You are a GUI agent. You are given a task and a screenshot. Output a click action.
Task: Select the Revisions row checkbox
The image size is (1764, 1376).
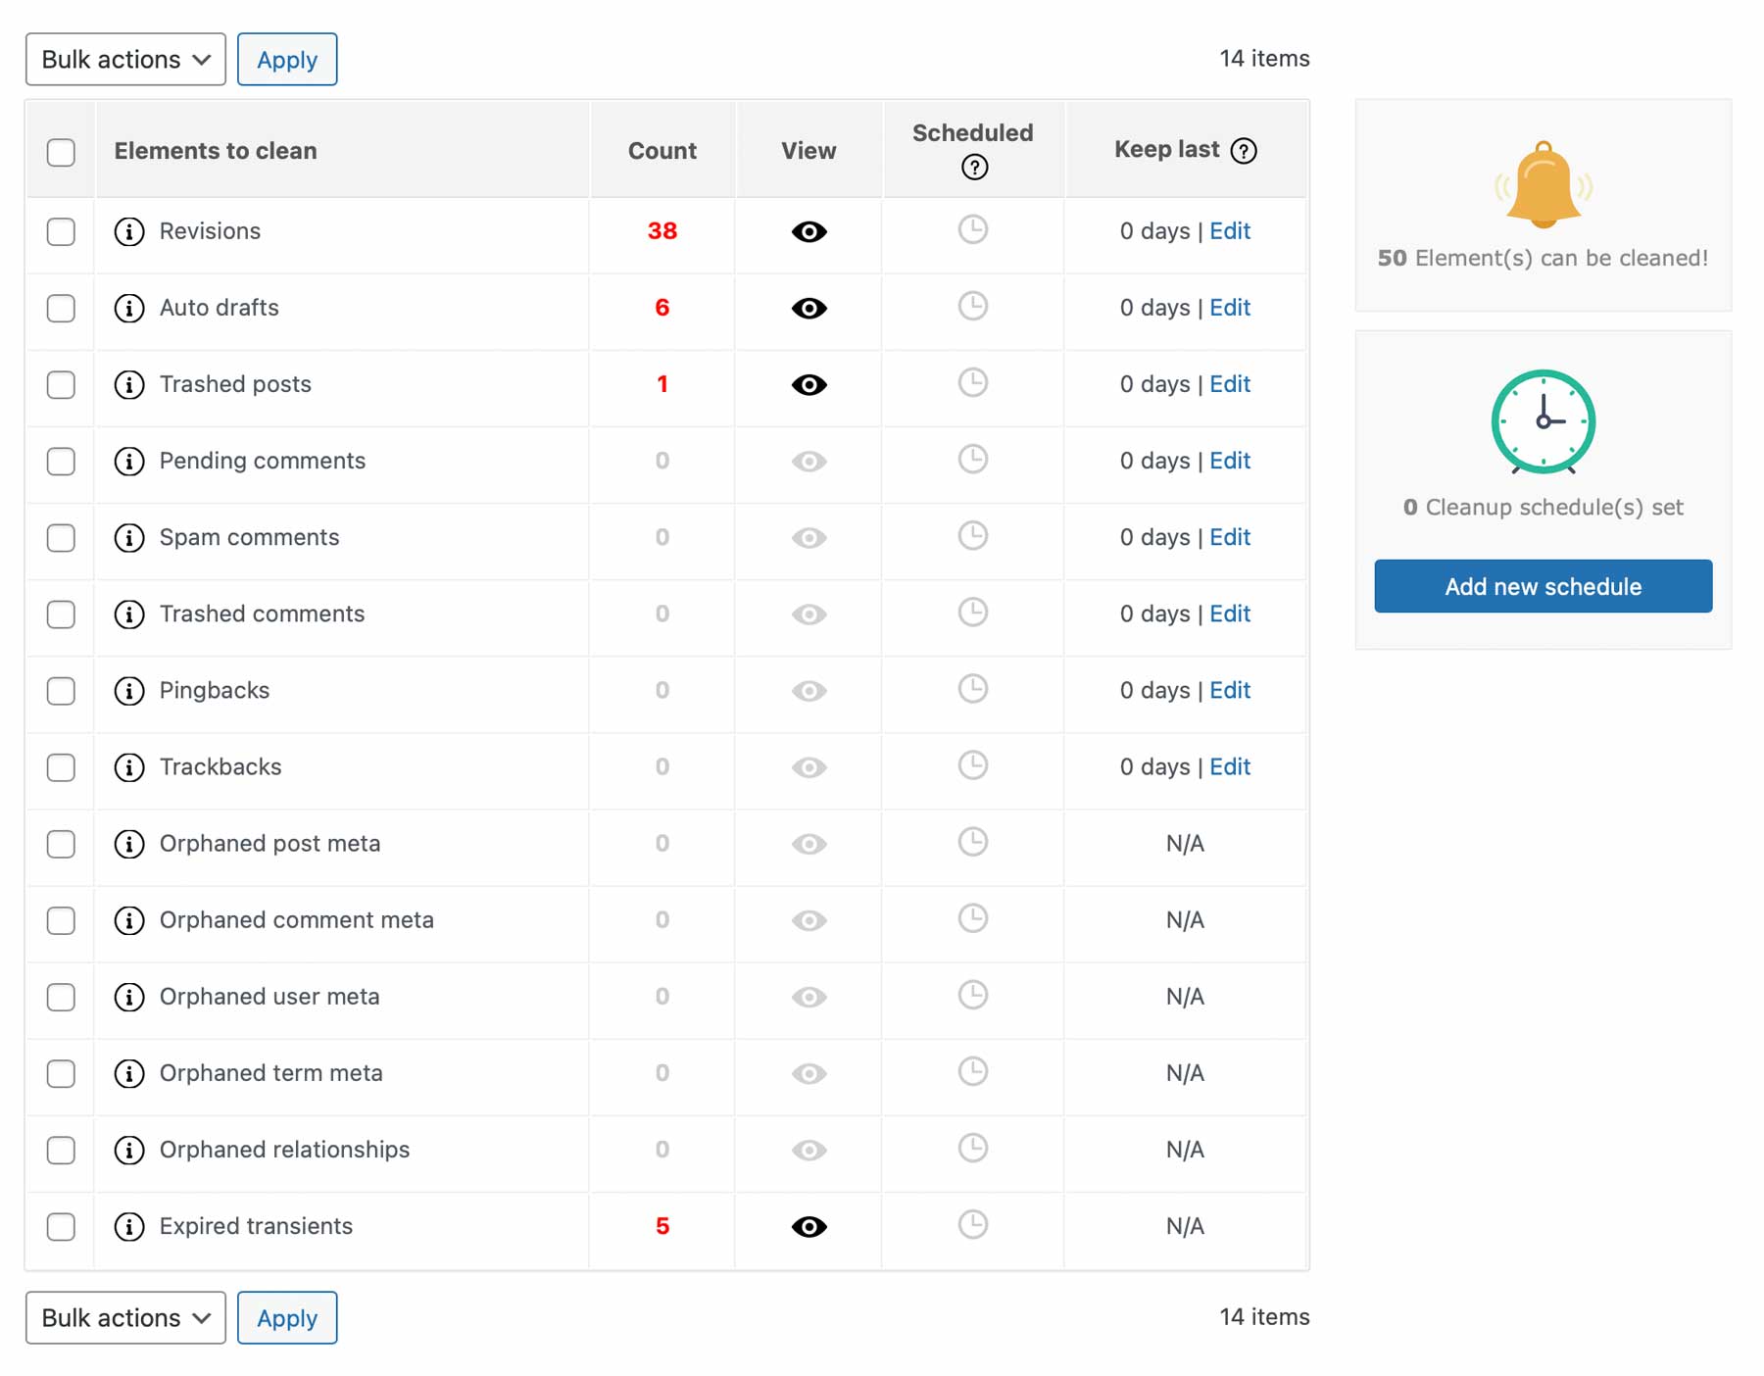coord(60,232)
